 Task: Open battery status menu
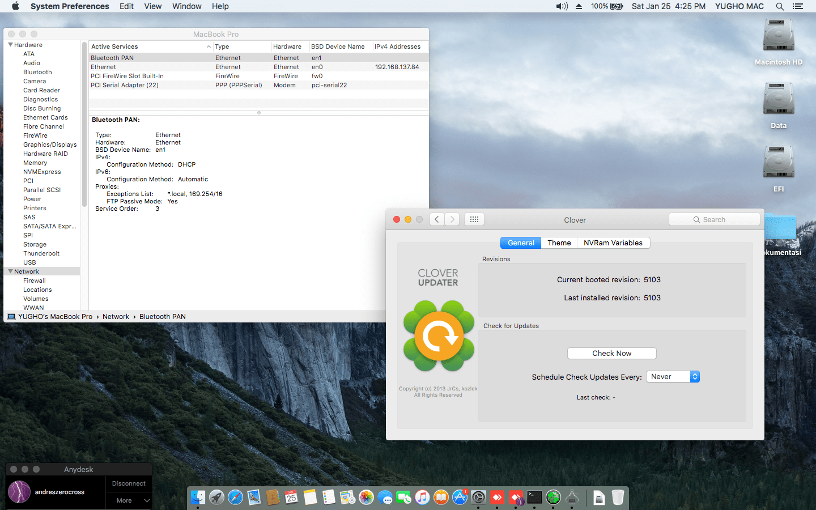coord(607,6)
